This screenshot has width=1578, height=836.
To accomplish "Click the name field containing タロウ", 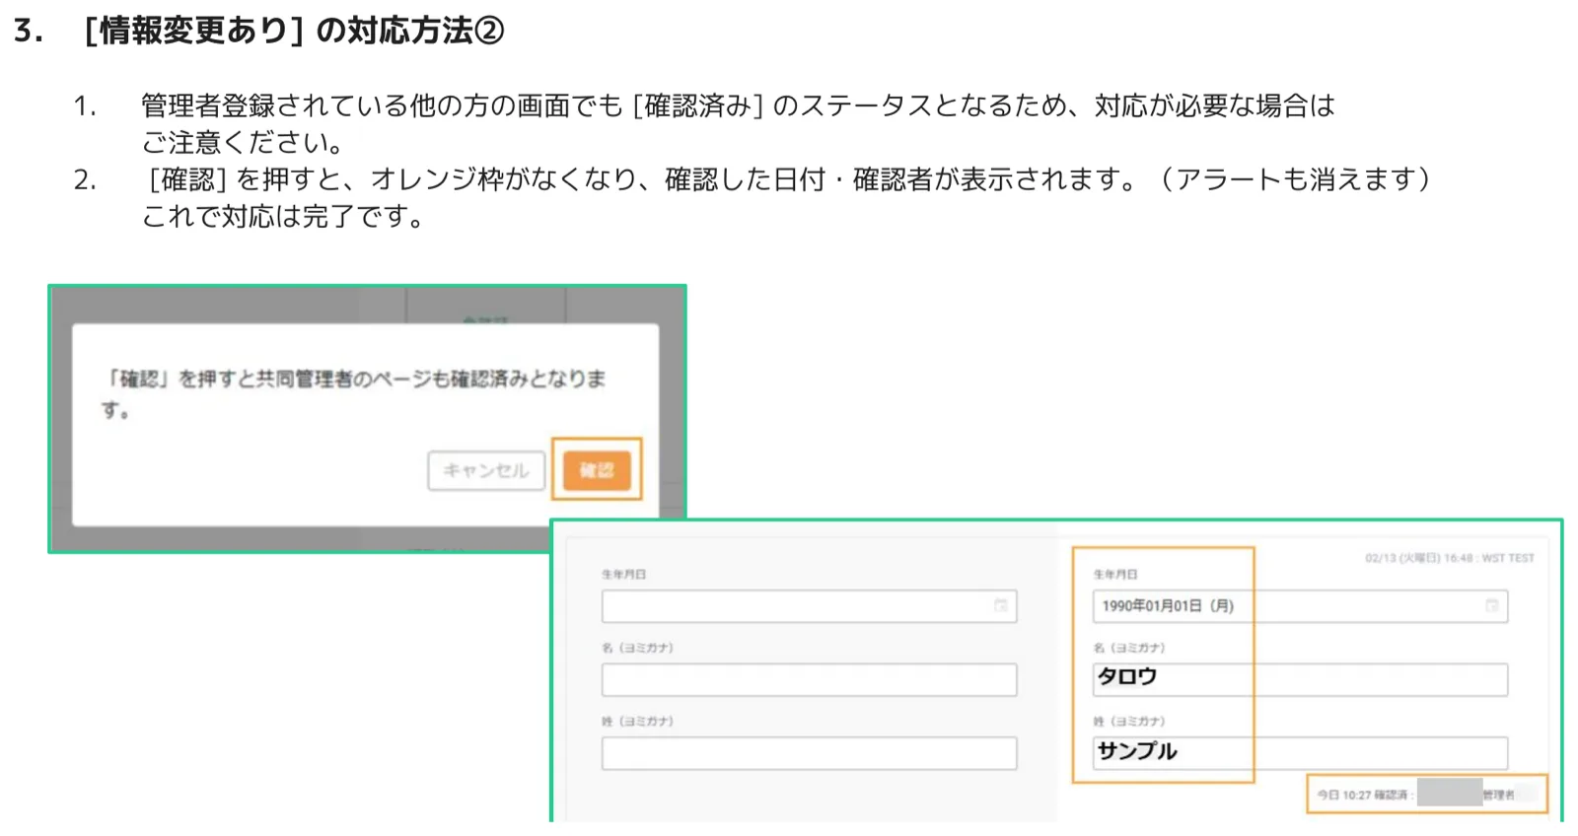I will (1300, 679).
